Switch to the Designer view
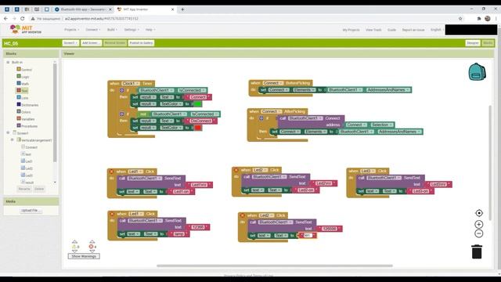501x282 pixels. point(473,43)
